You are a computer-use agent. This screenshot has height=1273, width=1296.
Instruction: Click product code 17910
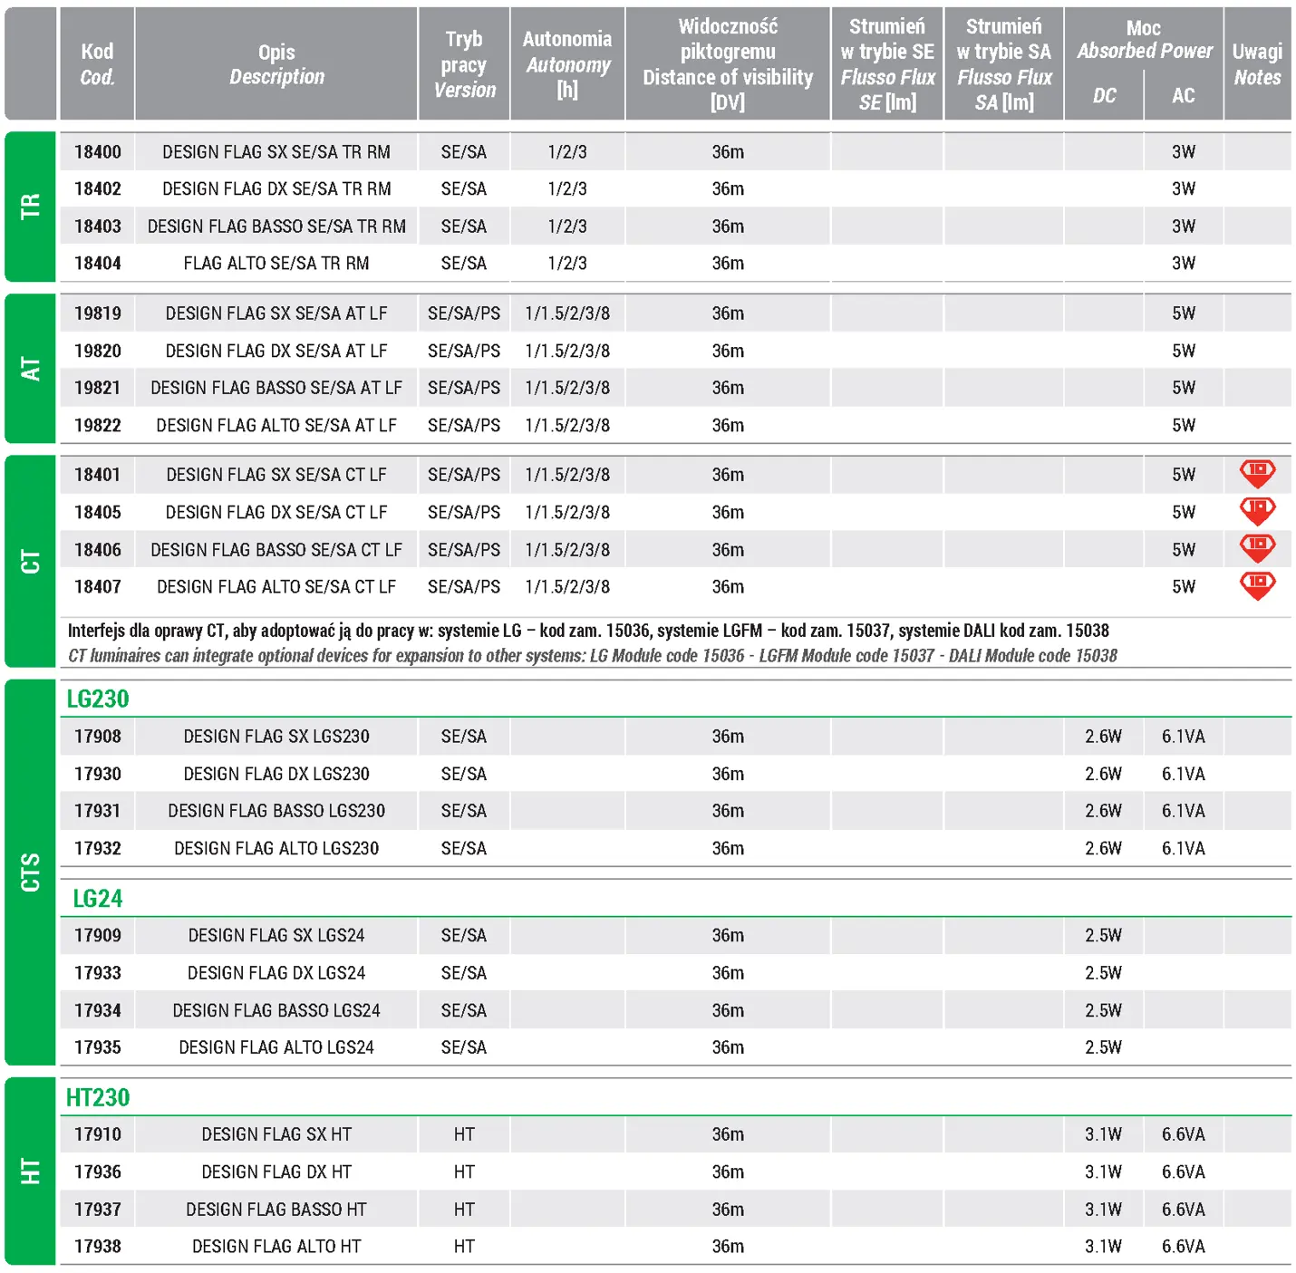[x=98, y=1134]
